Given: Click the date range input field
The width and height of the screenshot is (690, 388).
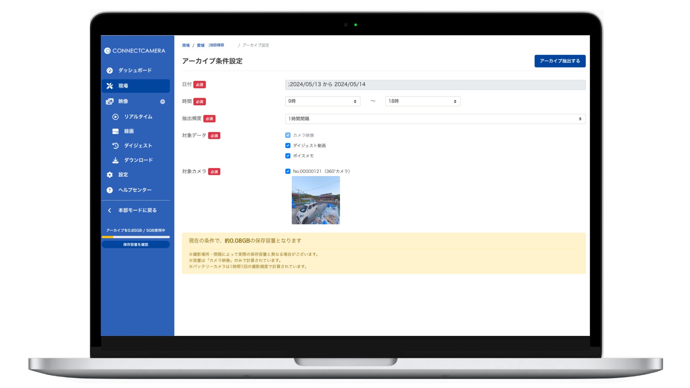Looking at the screenshot, I should pyautogui.click(x=435, y=85).
